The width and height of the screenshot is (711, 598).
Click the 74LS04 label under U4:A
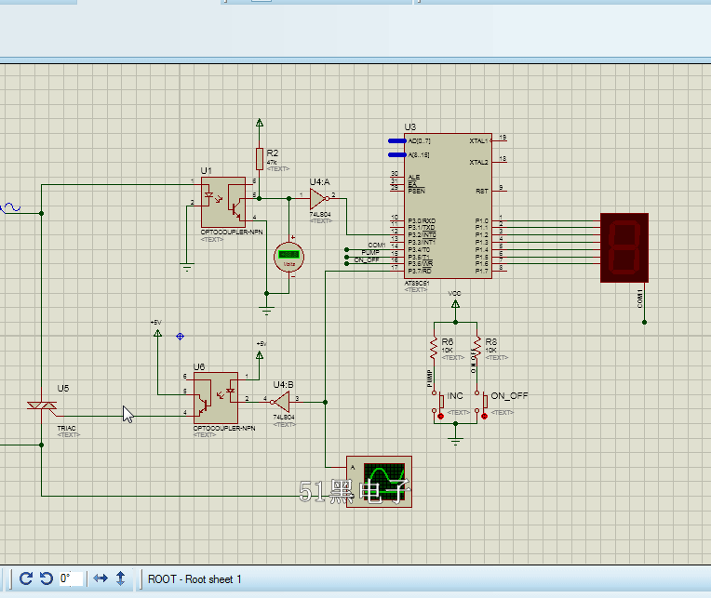(320, 214)
